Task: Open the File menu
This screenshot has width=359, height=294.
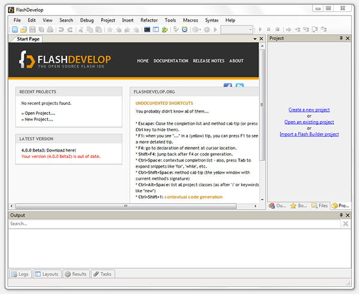Action: click(x=17, y=20)
